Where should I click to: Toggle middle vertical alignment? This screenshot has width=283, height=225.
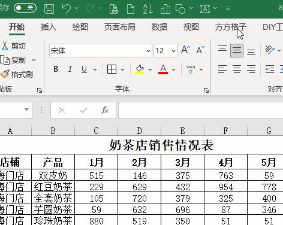pos(237,50)
